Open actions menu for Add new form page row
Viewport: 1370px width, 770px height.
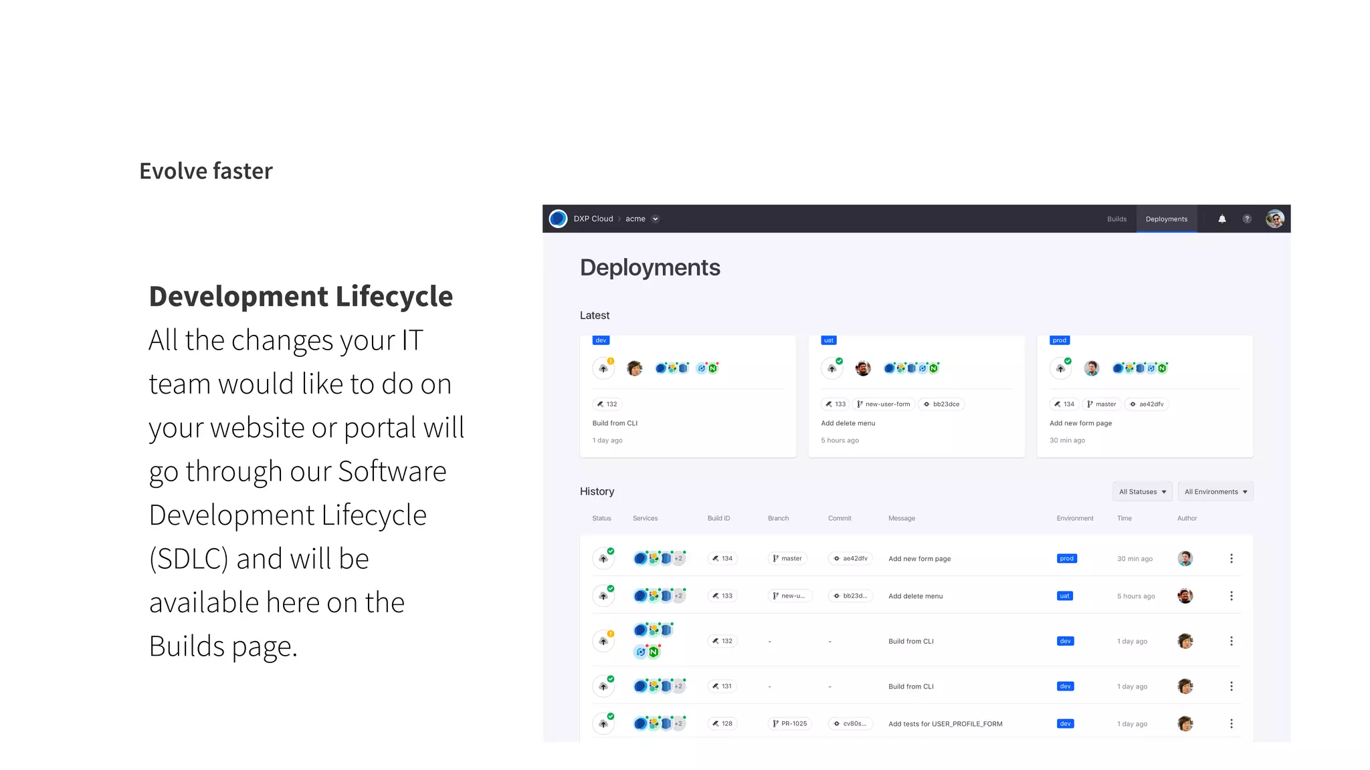click(x=1232, y=558)
